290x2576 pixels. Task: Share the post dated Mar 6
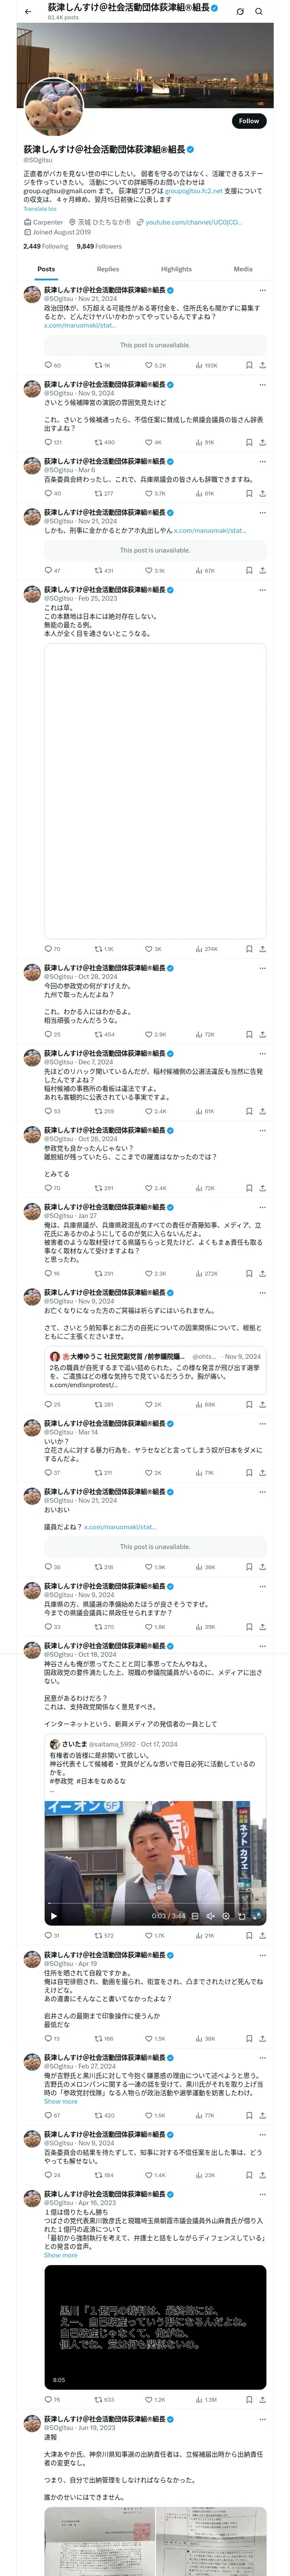[x=262, y=493]
